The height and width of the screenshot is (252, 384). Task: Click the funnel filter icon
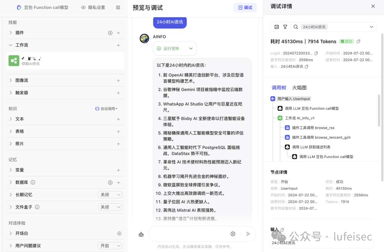point(285,27)
